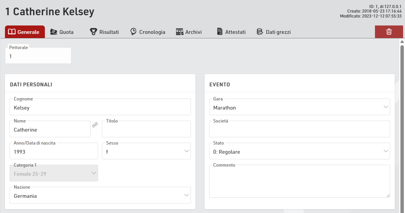Focus the Pettorale number field
This screenshot has height=213, width=405.
coord(38,56)
